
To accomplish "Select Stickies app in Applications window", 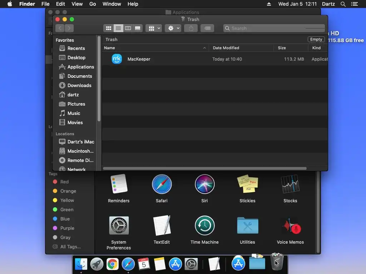I will [247, 189].
